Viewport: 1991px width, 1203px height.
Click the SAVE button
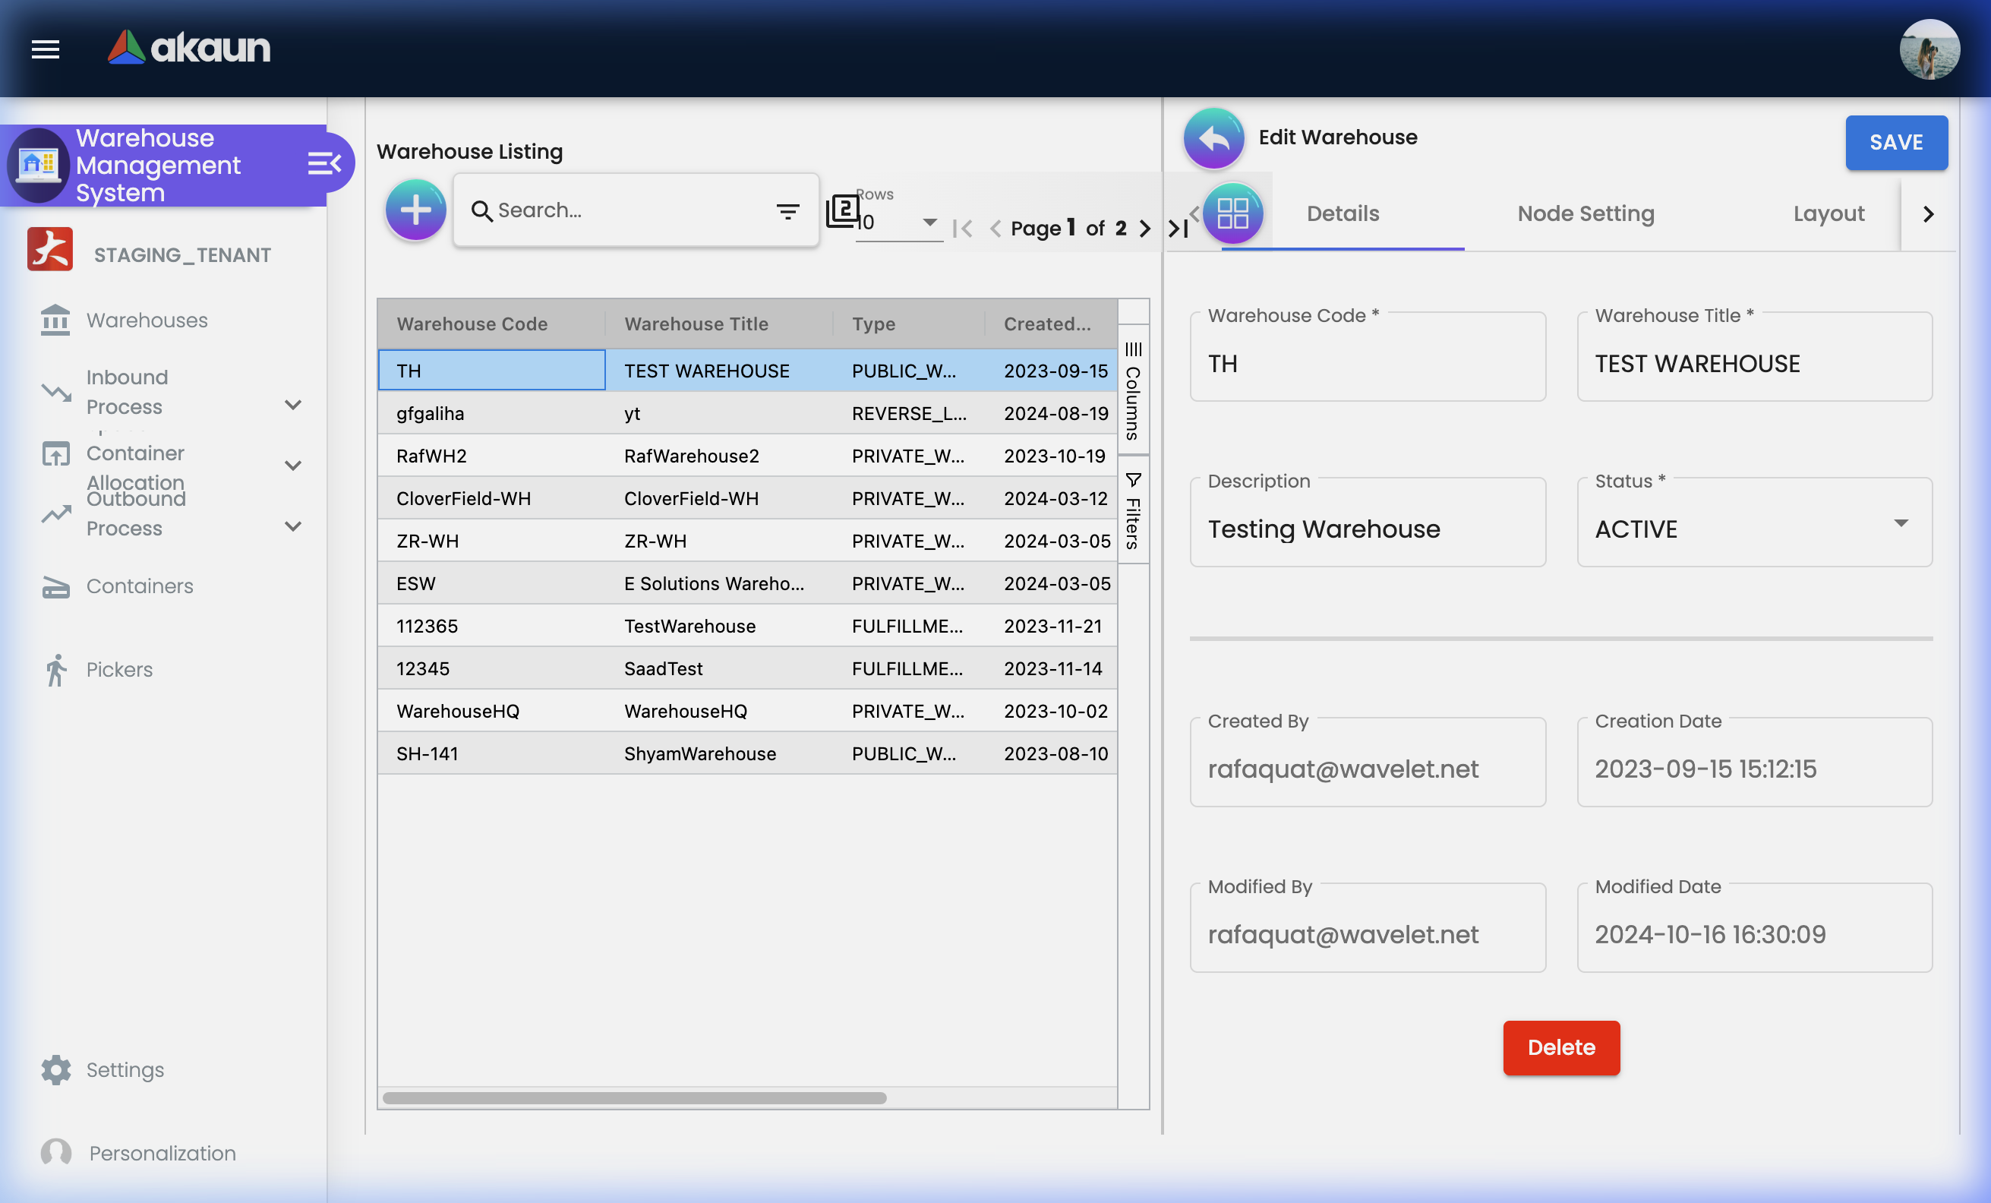(x=1895, y=142)
